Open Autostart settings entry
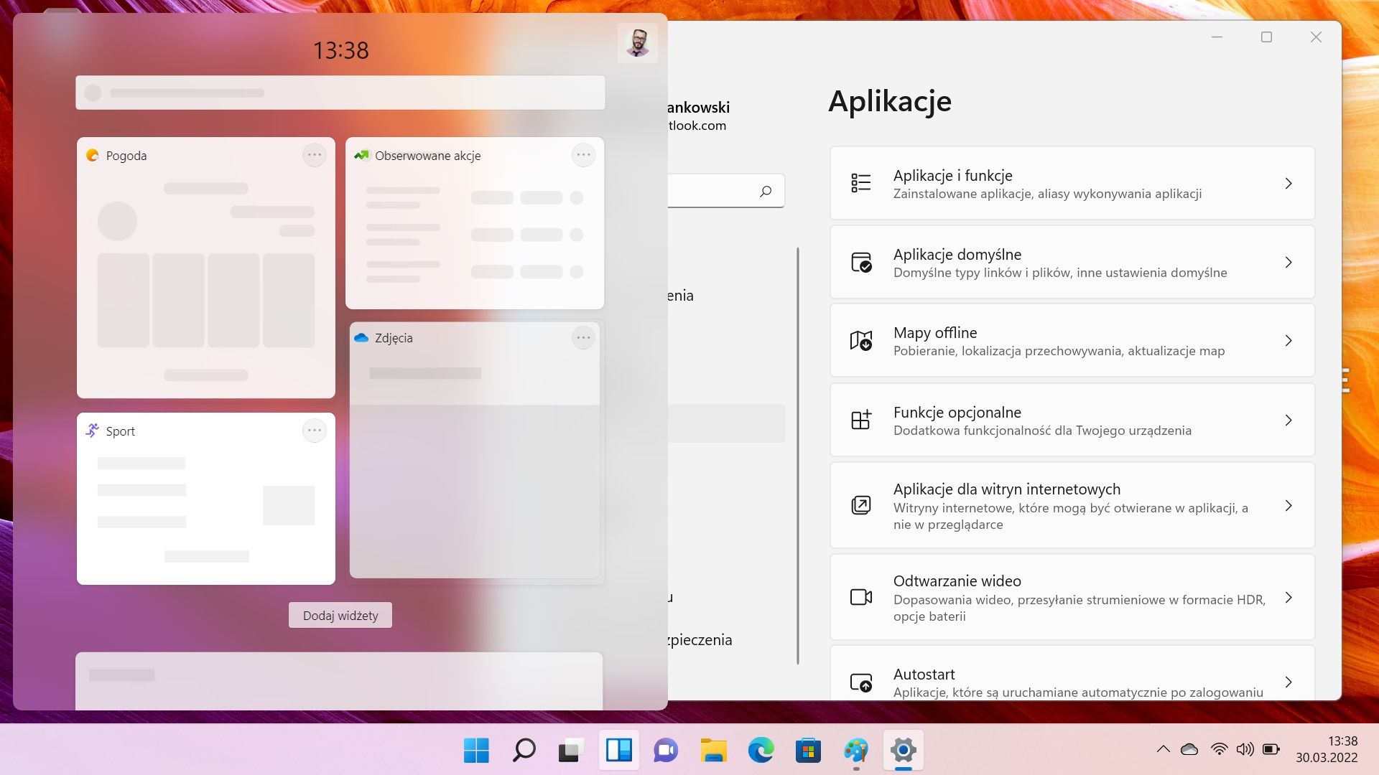The width and height of the screenshot is (1379, 775). (1072, 673)
